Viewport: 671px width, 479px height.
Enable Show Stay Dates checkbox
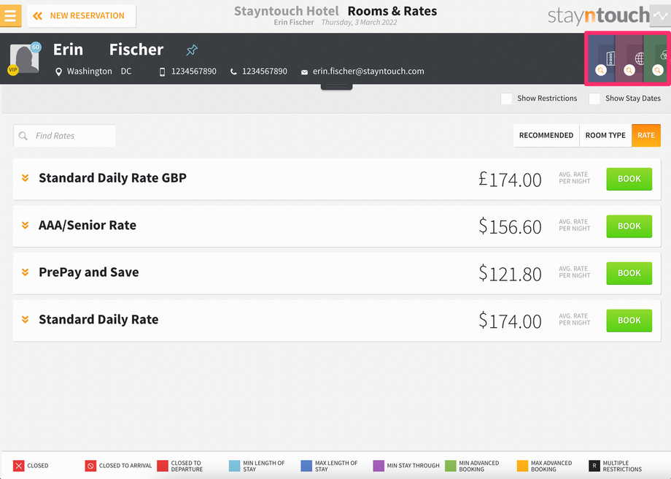[x=594, y=99]
